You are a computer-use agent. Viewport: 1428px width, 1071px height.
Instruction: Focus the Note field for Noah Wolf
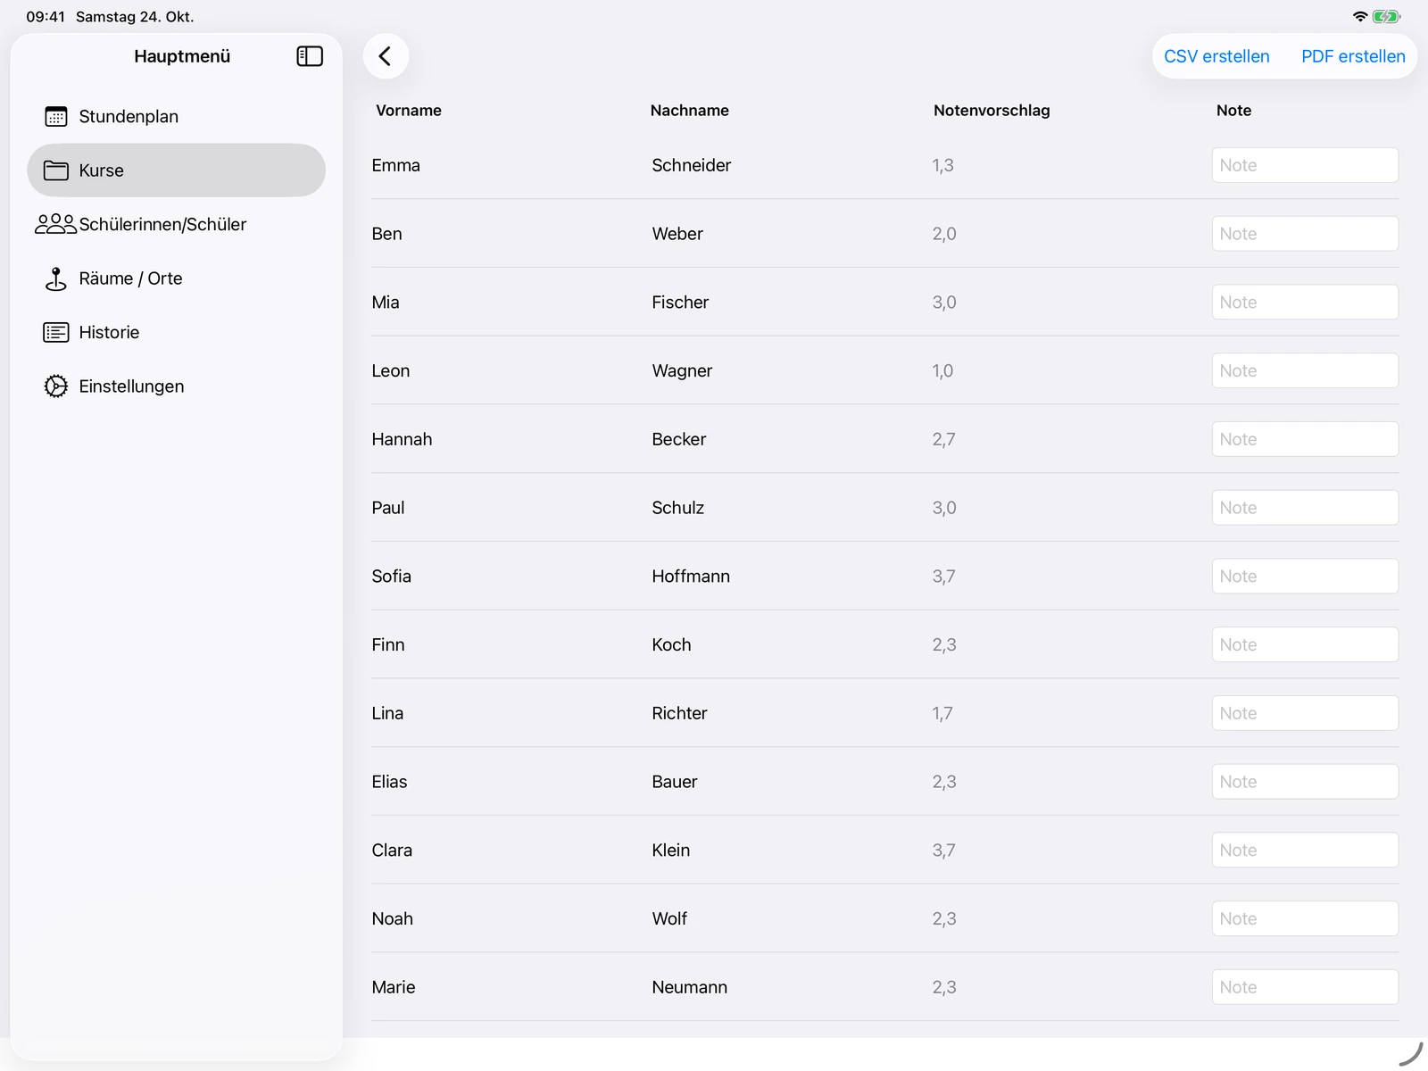[x=1305, y=918]
